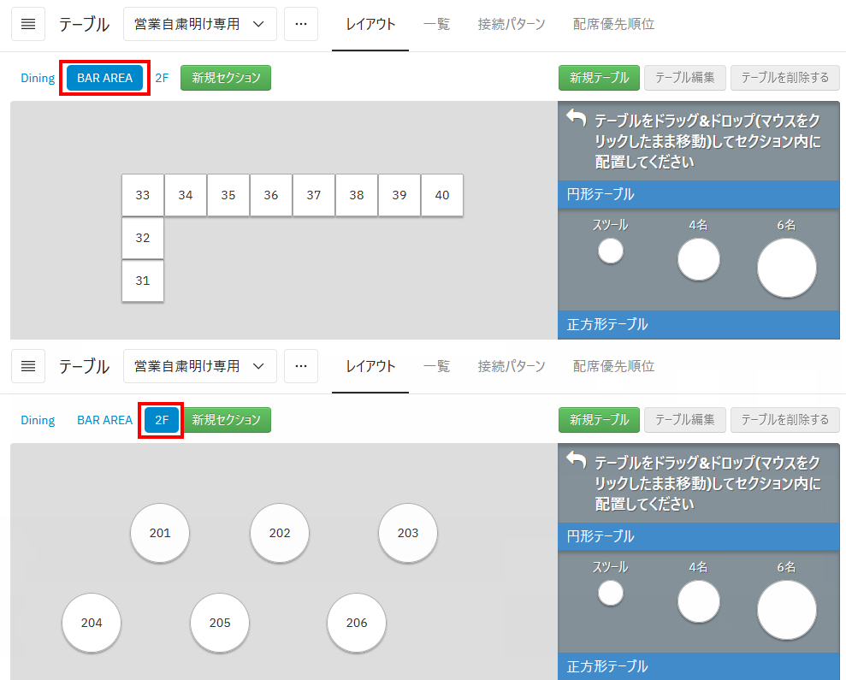Select 2F section link in the upper panel
This screenshot has height=680, width=846.
pyautogui.click(x=162, y=78)
